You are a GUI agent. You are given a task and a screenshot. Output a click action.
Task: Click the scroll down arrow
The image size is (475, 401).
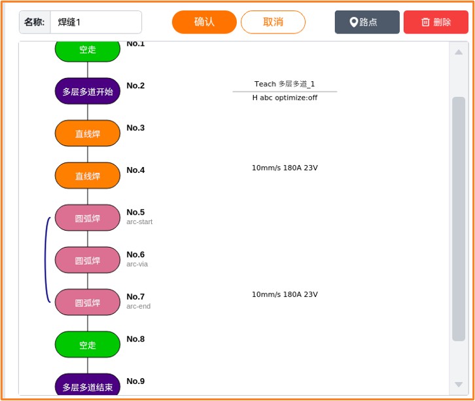(x=459, y=385)
